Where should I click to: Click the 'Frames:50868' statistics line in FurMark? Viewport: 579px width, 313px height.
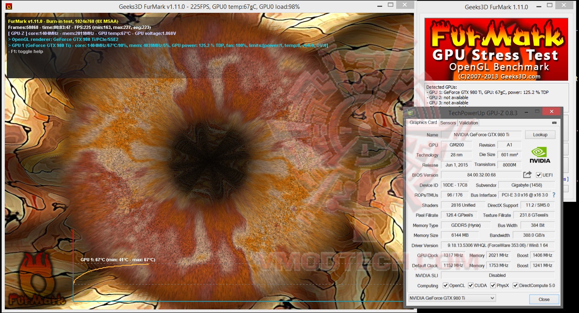point(80,27)
